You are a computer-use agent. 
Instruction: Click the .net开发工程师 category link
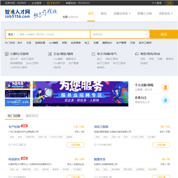click(19, 67)
